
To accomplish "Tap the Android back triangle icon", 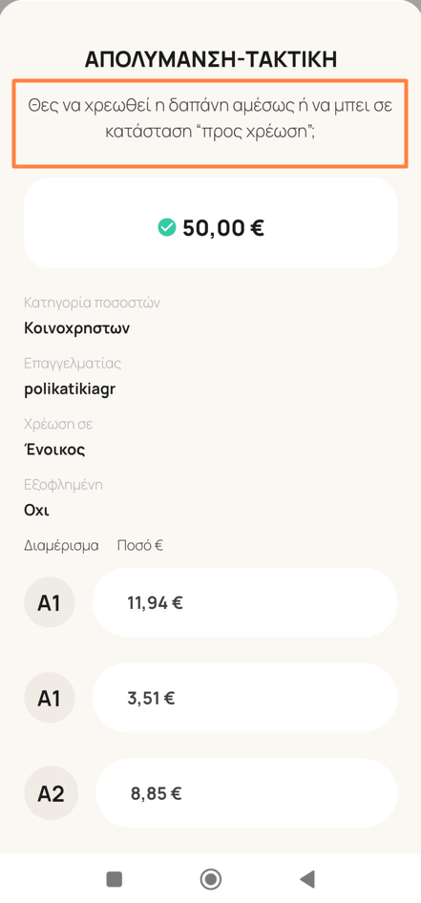I will [307, 879].
